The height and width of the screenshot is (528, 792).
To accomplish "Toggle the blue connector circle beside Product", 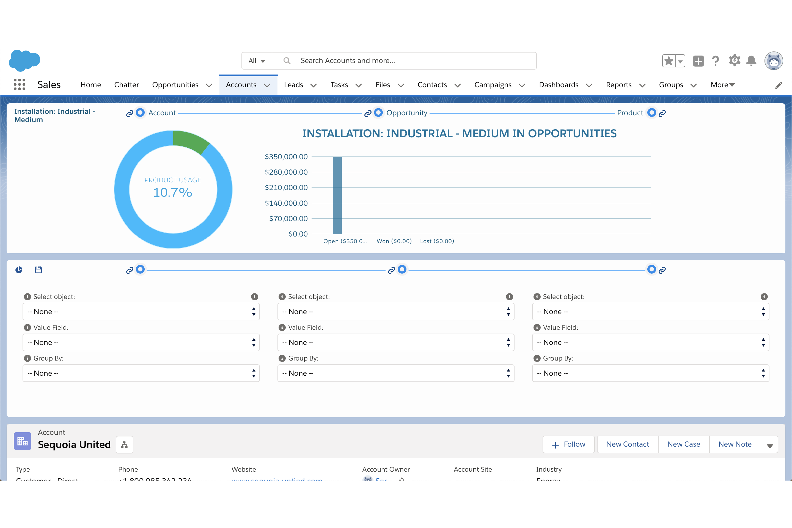I will point(651,112).
